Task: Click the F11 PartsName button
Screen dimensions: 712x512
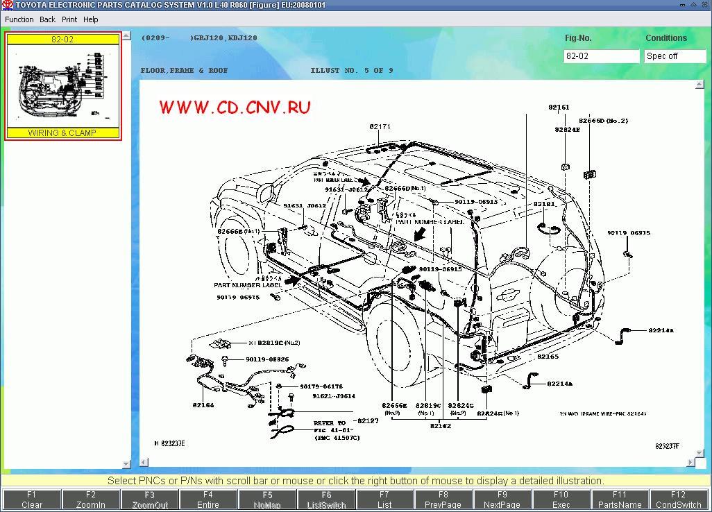Action: (620, 500)
